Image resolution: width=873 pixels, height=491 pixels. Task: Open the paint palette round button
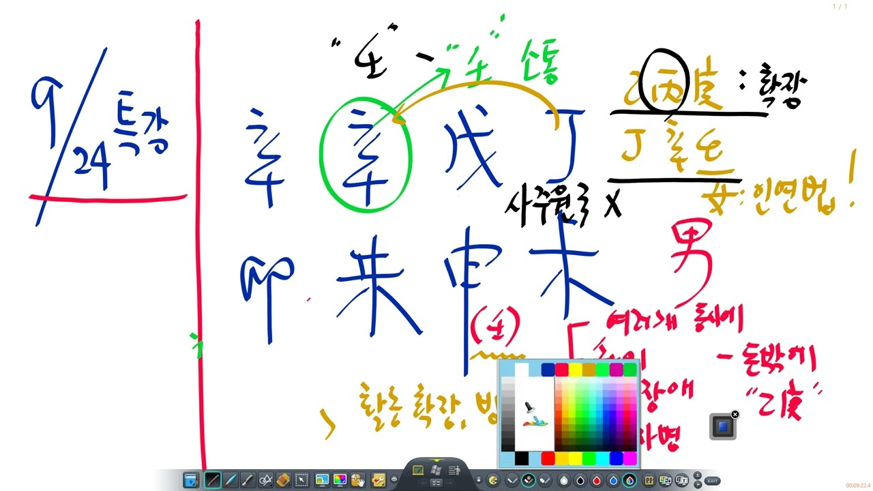(493, 481)
